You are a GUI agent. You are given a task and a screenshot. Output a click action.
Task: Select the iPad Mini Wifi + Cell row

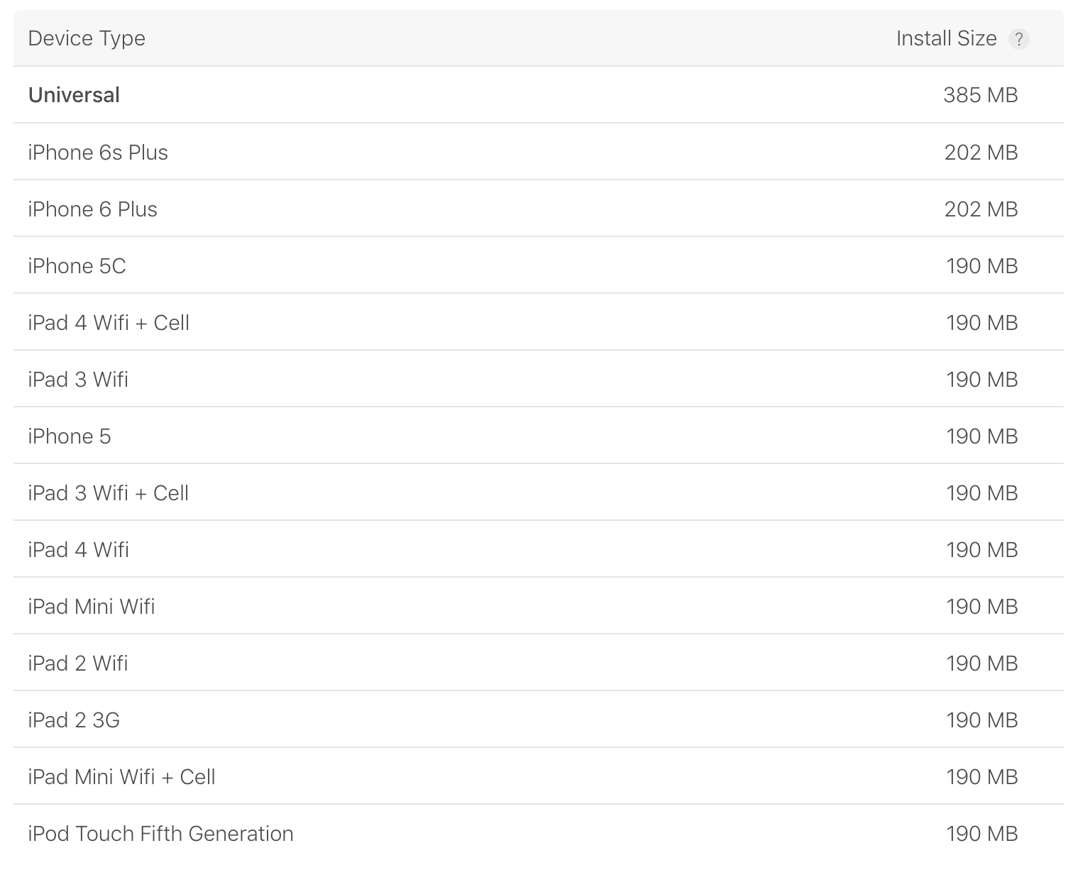click(538, 776)
